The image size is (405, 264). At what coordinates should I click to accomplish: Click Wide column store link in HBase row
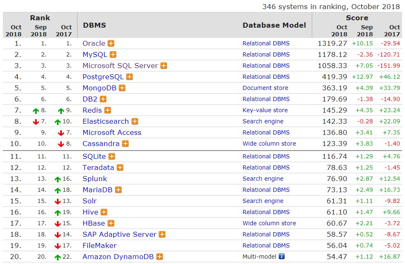pos(269,223)
